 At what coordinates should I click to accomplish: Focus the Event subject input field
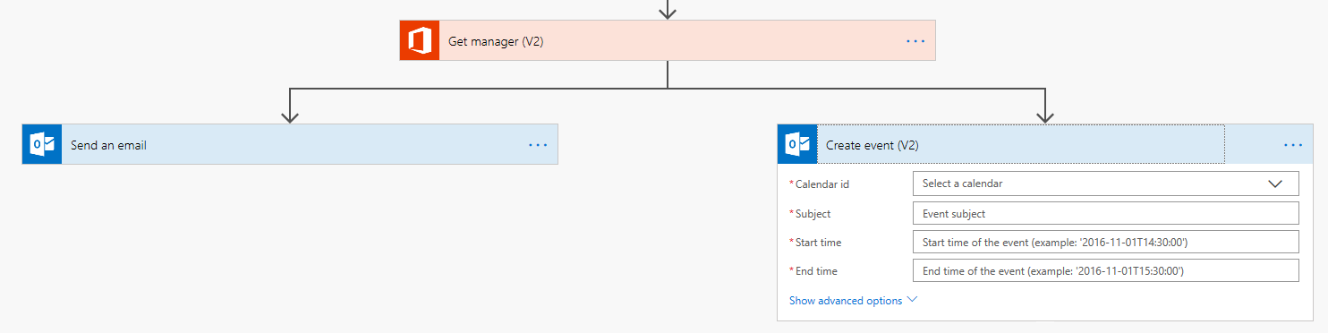point(1105,213)
